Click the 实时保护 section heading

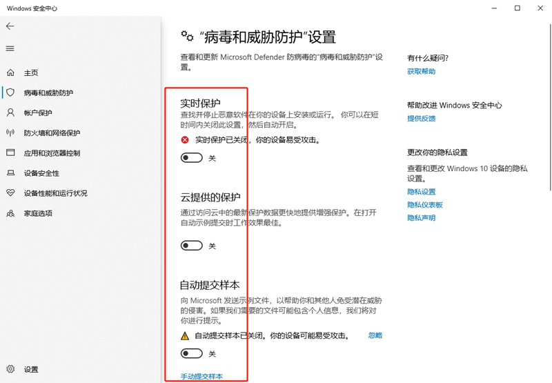pos(200,103)
